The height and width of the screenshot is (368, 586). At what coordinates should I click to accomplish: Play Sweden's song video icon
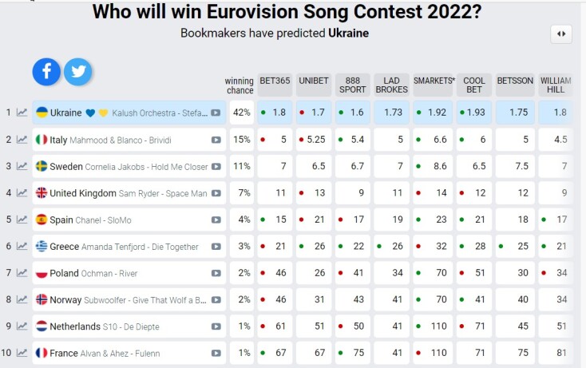click(x=216, y=167)
